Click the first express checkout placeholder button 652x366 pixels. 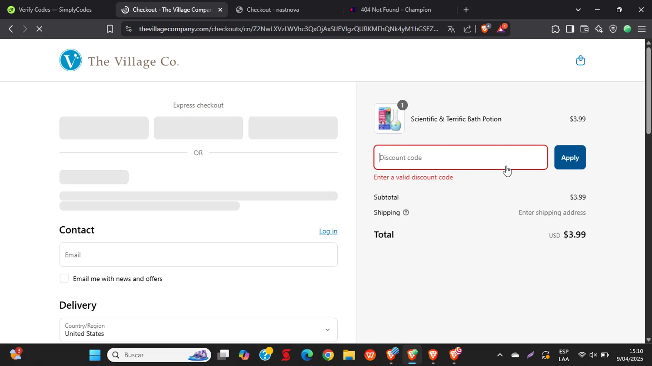pyautogui.click(x=104, y=128)
